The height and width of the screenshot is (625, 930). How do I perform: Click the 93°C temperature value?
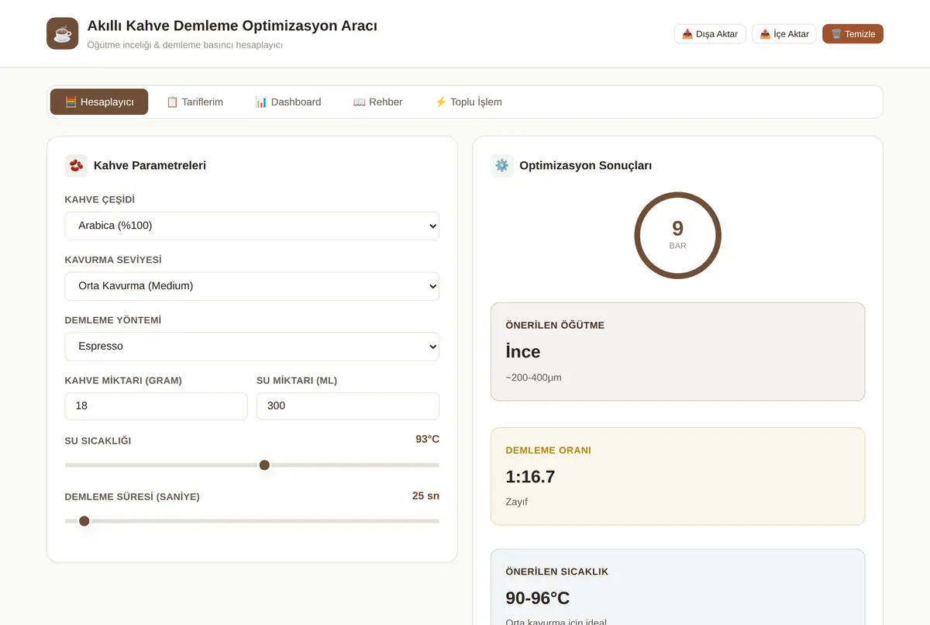[427, 439]
